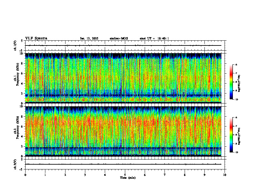Click the "-6" tick on ch.1 colorbar
This screenshot has height=196, width=253.
coord(236,65)
